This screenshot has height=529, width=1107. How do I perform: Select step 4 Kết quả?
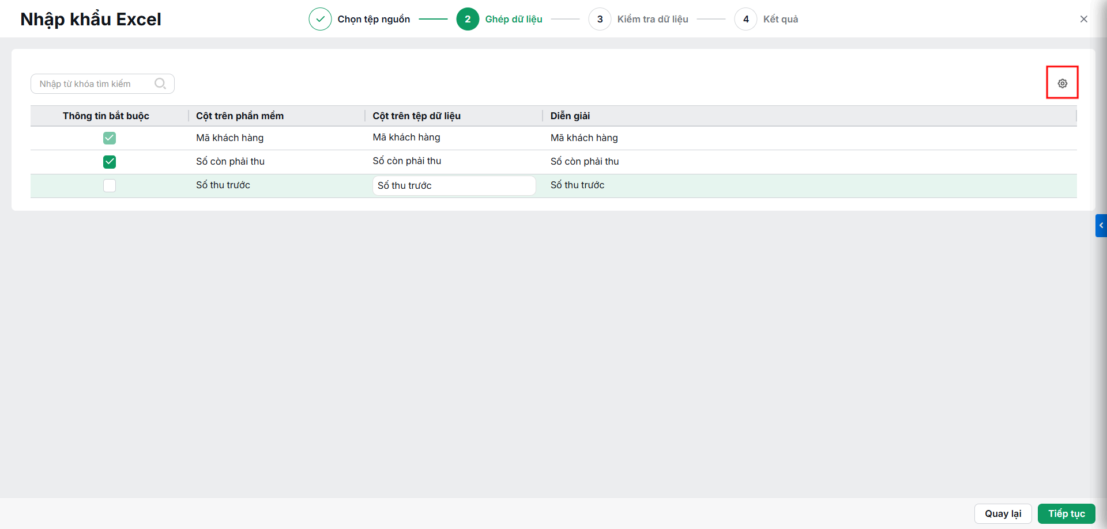(x=766, y=19)
